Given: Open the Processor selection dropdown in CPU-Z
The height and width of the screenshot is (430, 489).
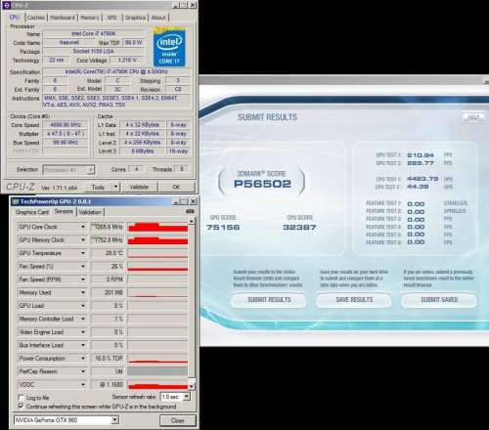Looking at the screenshot, I should [x=68, y=170].
